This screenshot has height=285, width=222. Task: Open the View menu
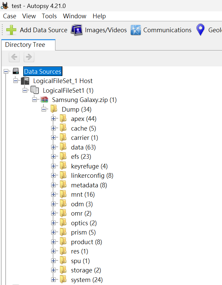coord(29,16)
